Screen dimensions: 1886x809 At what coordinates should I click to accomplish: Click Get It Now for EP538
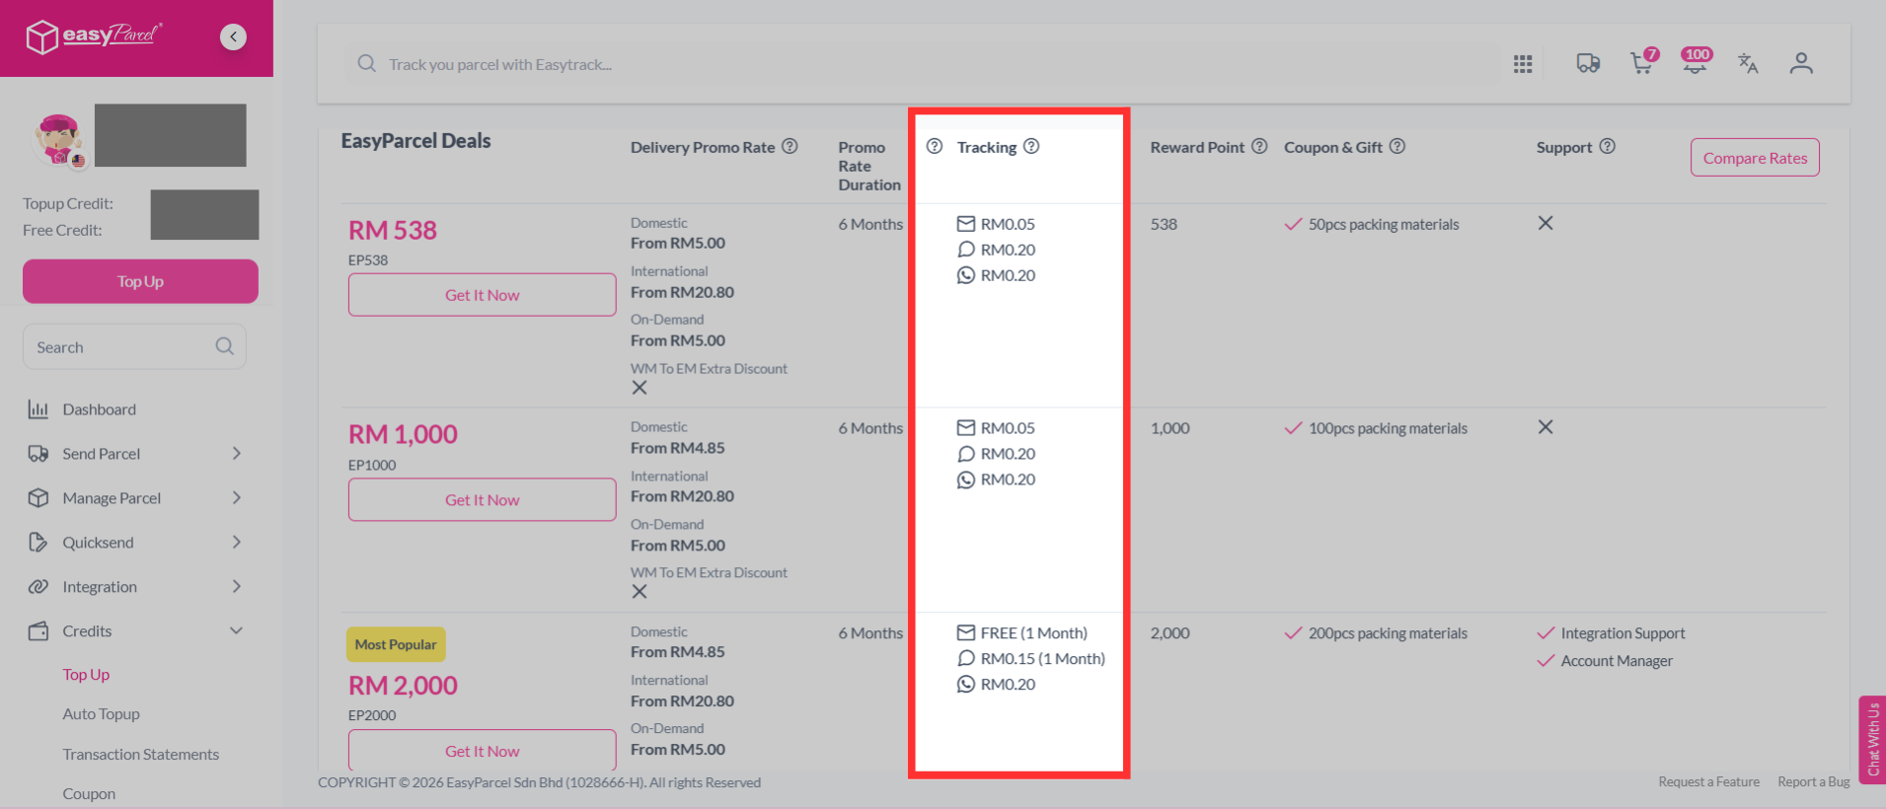(482, 295)
